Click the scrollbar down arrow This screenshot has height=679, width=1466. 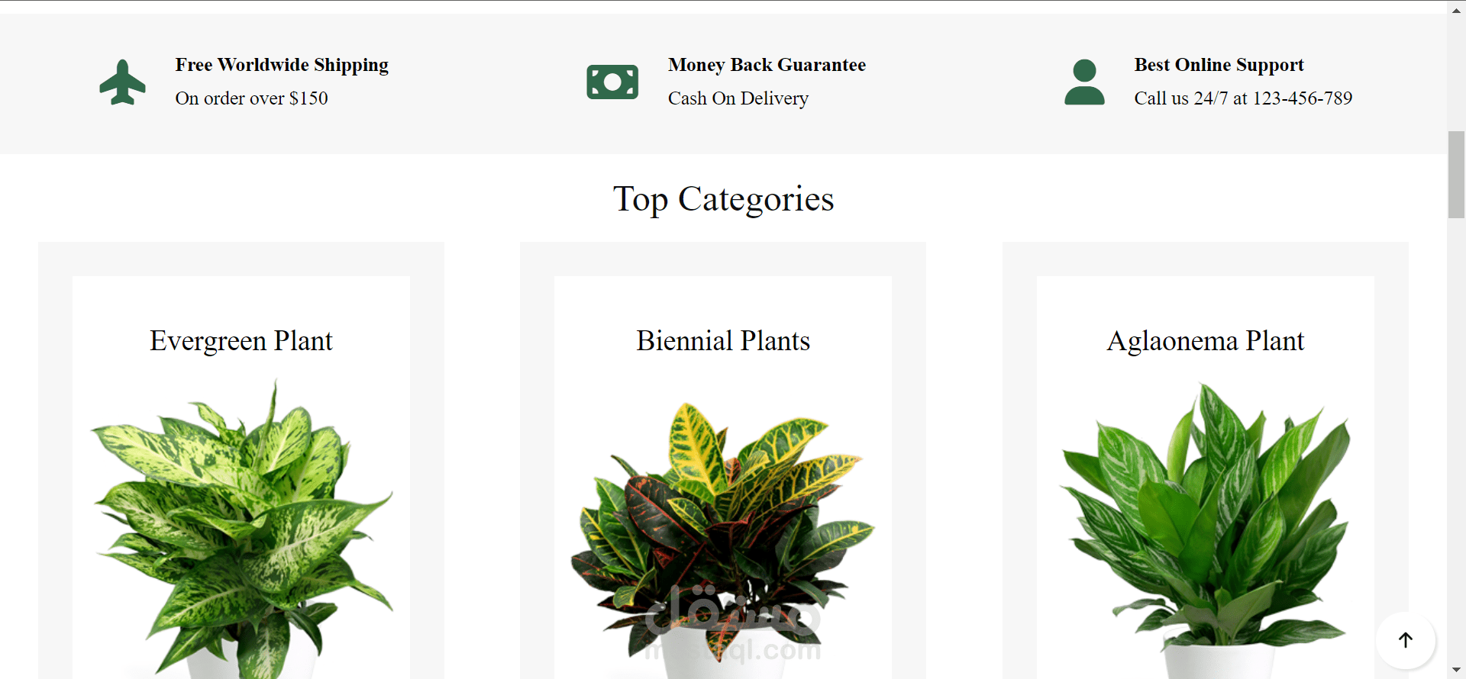tap(1456, 671)
